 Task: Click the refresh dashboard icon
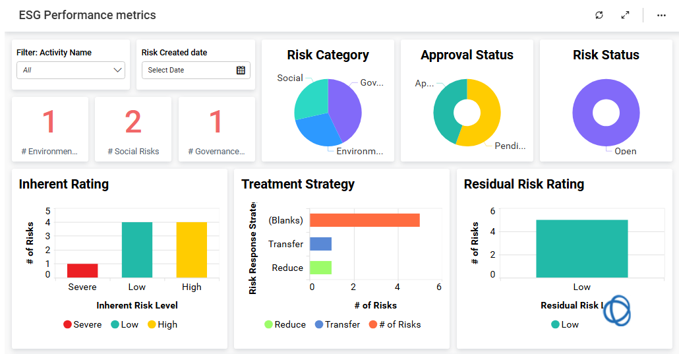pyautogui.click(x=599, y=15)
